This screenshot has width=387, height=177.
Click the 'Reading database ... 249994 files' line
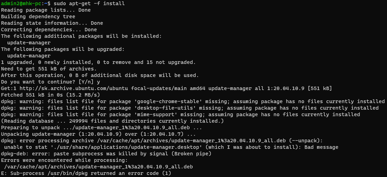pos(112,121)
